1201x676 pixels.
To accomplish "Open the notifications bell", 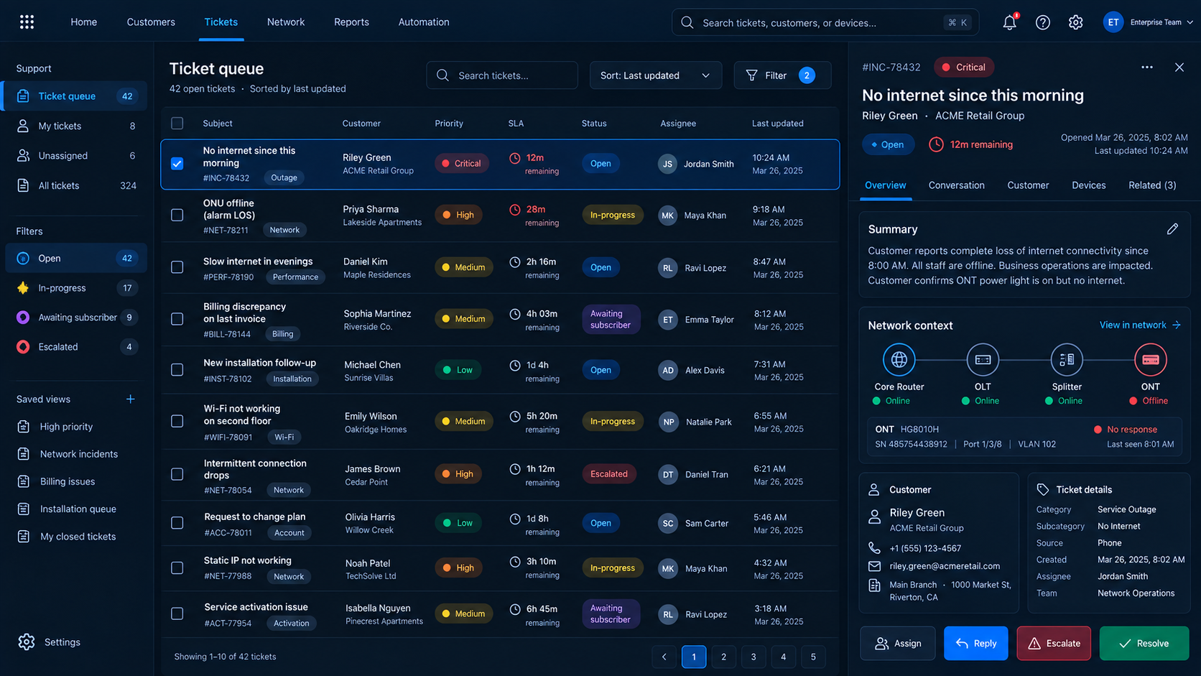I will click(1009, 22).
